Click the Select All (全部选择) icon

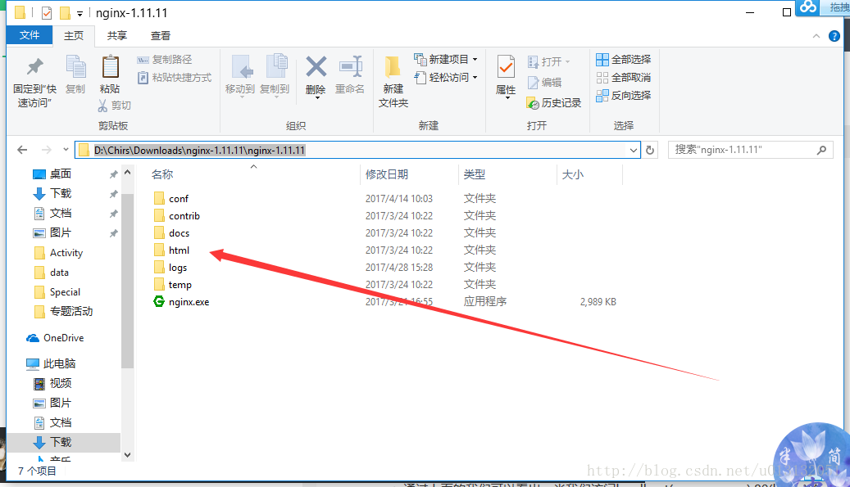point(602,60)
